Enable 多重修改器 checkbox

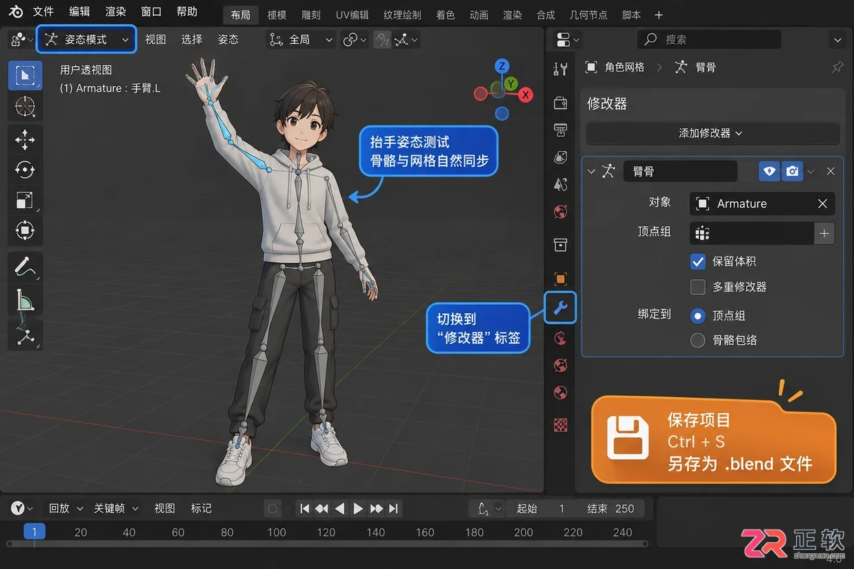(698, 287)
